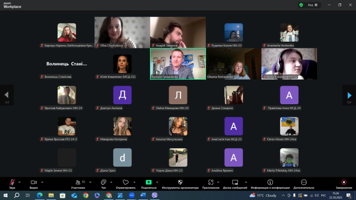This screenshot has height=200, width=356.
Task: Show Информация о конференции meeting info
Action: click(x=270, y=182)
